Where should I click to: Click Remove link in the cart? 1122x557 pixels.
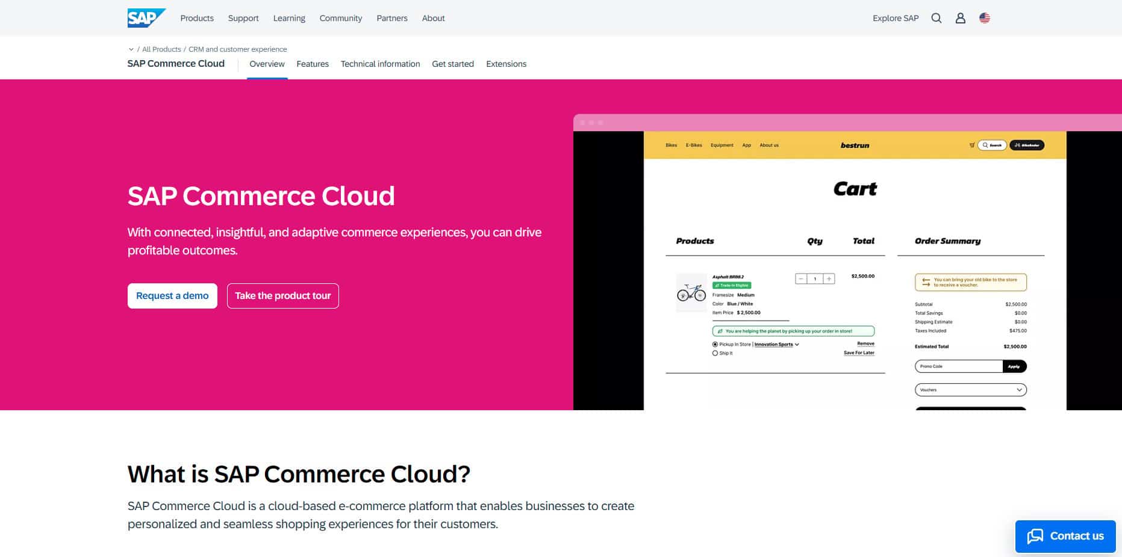tap(865, 344)
